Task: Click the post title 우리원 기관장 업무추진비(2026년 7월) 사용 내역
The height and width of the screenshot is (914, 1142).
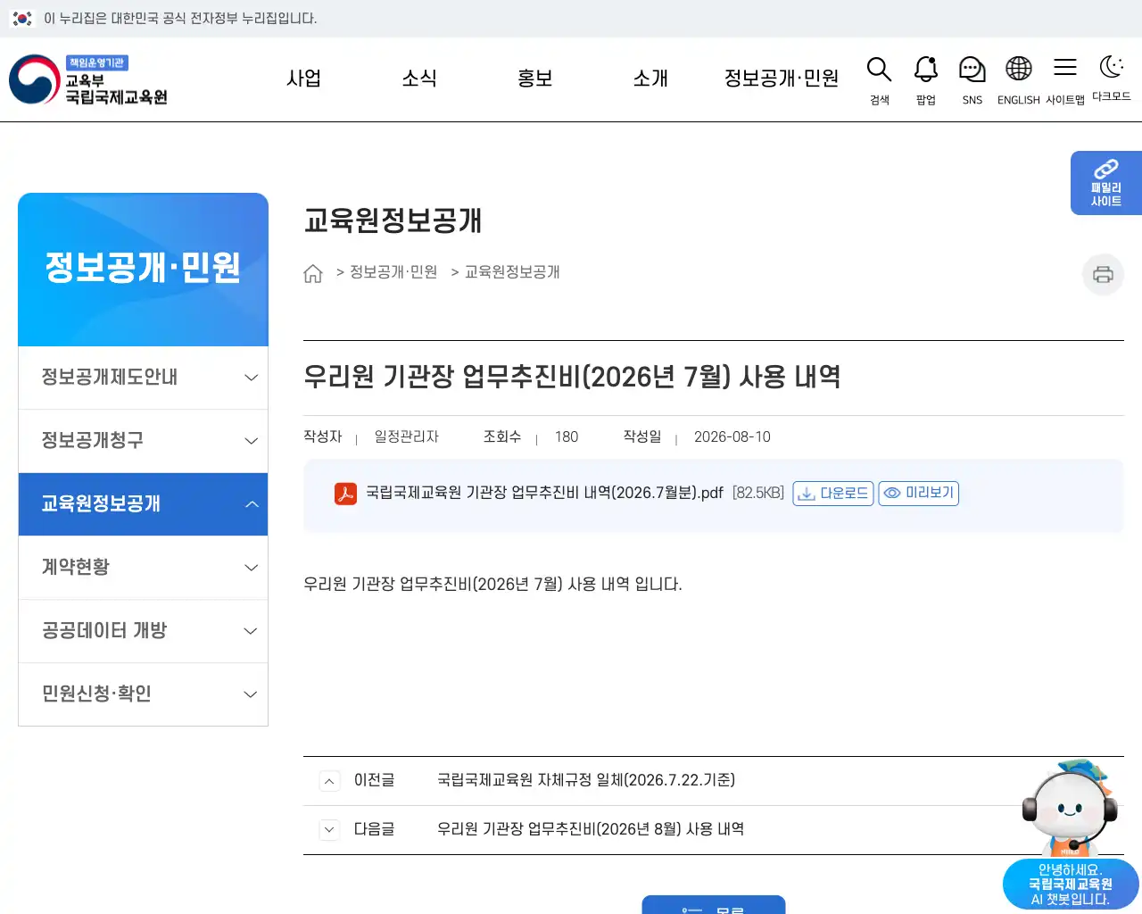Action: tap(572, 377)
